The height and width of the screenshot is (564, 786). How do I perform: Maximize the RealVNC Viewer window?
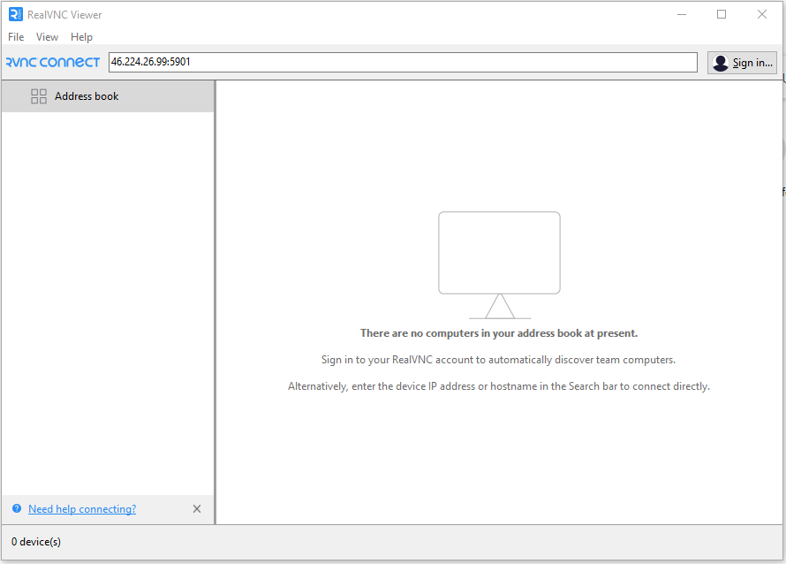722,14
